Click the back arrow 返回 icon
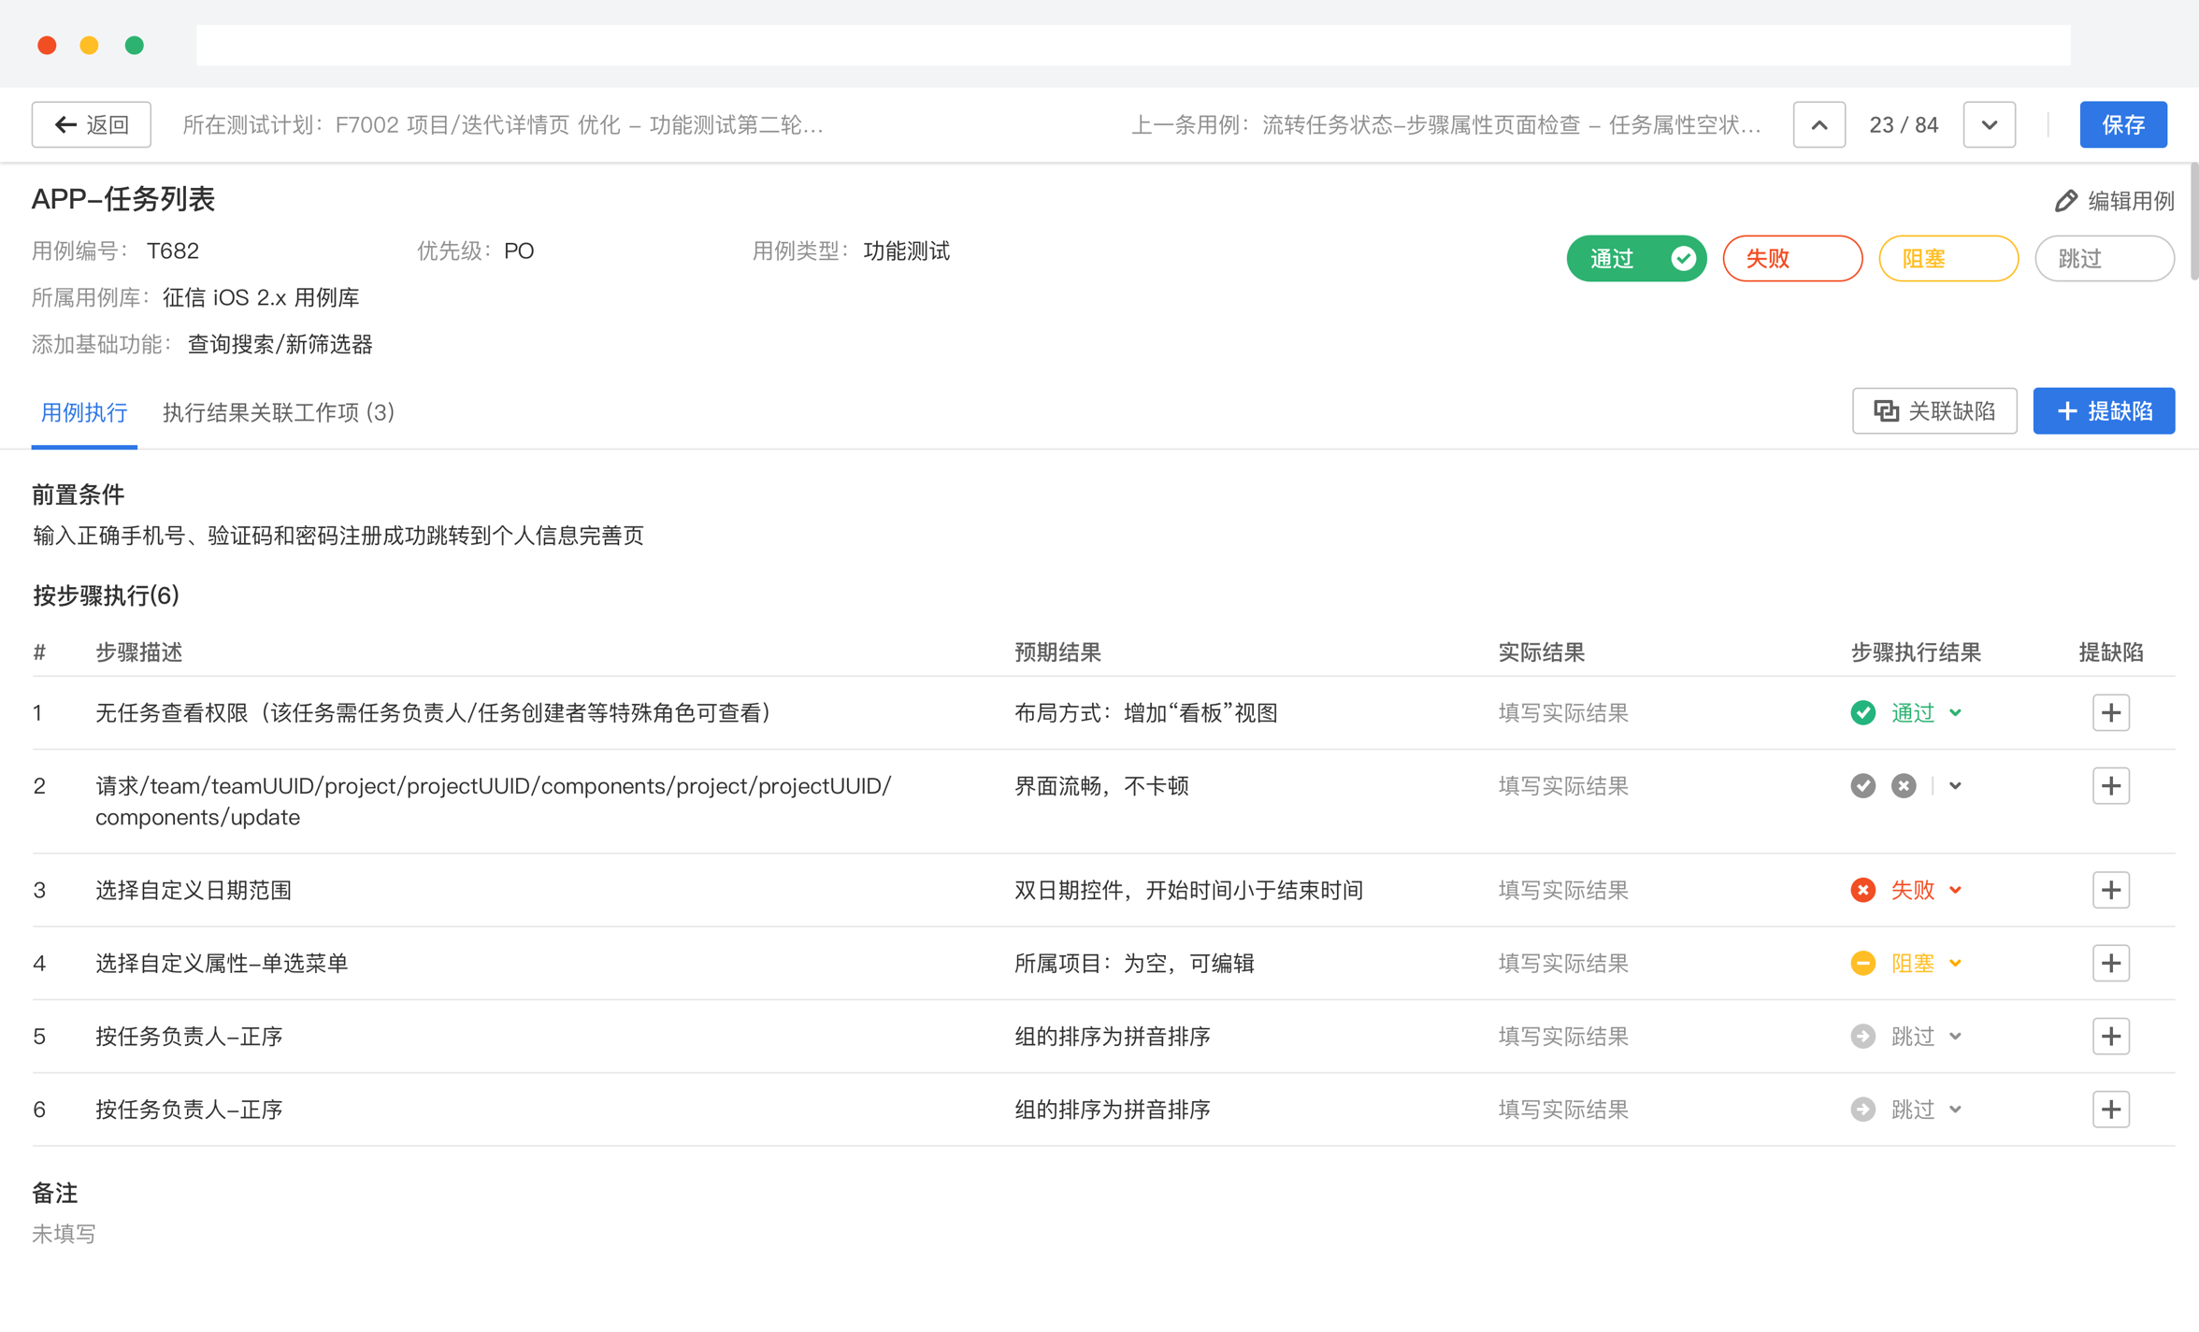The image size is (2199, 1332). click(64, 124)
